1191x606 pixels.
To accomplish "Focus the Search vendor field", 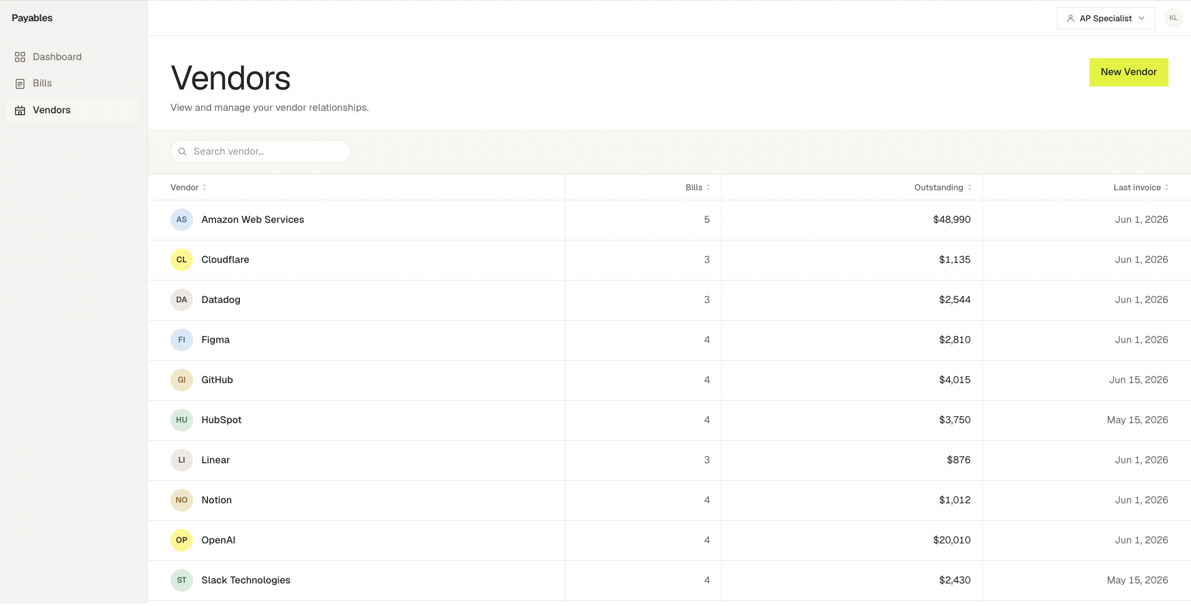I will point(260,151).
